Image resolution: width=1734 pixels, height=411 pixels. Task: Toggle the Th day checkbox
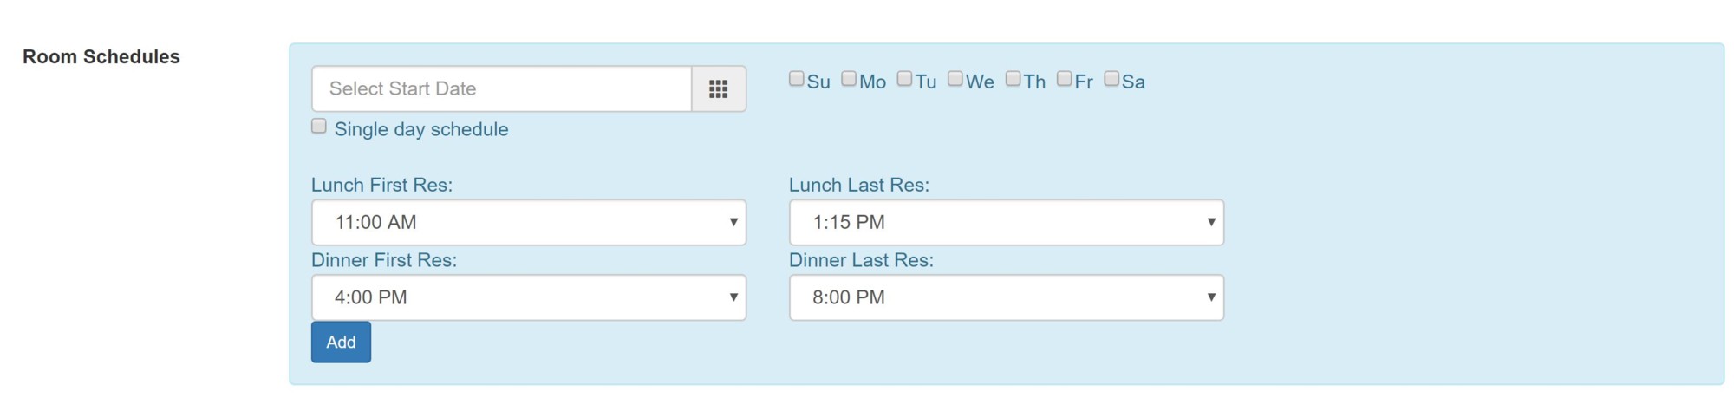(x=1013, y=79)
